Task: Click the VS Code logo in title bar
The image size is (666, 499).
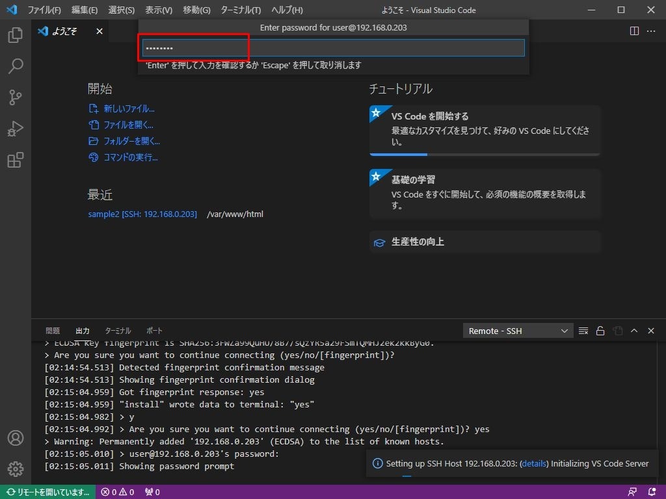Action: 12,9
